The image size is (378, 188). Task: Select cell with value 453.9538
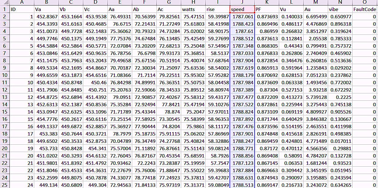tap(95, 16)
